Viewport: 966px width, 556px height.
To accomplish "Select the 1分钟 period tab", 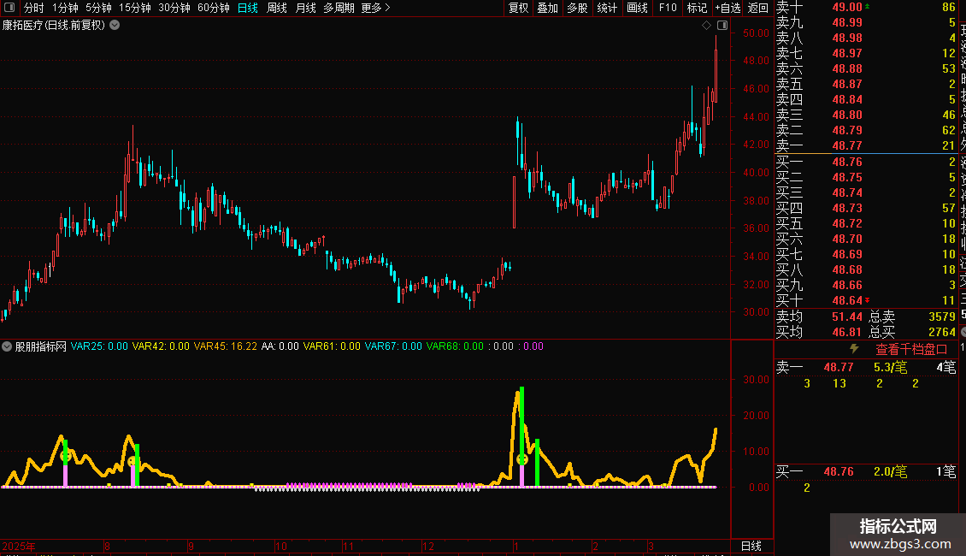I will coord(65,8).
